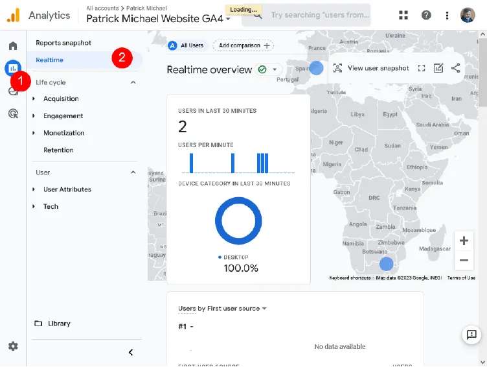Screen dimensions: 487x367
Task: Click the user profile avatar
Action: tap(468, 15)
